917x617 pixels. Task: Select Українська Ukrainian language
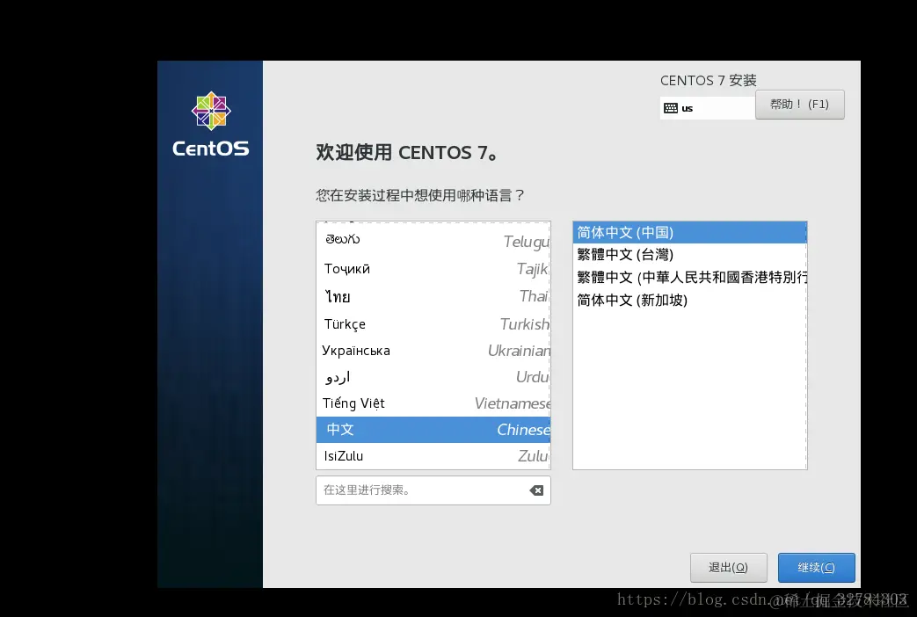433,351
